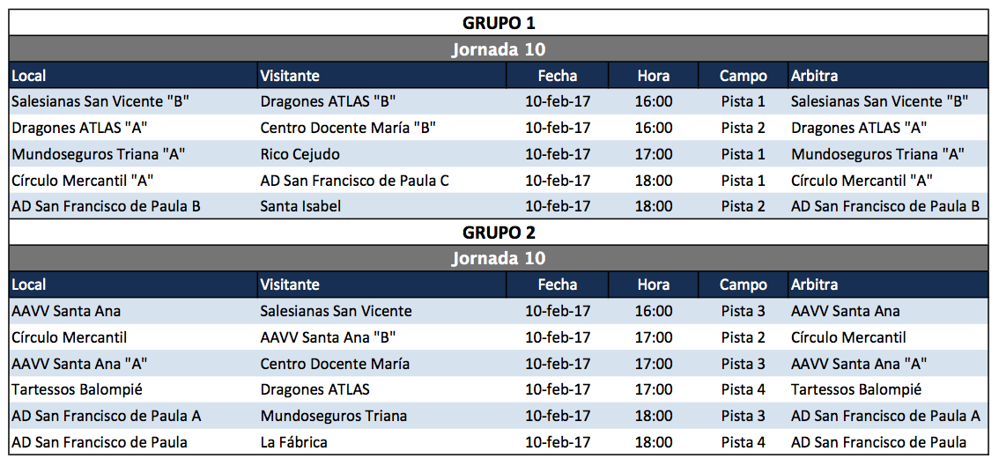
Task: Click the Visitante header in Grupo 1
Action: pyautogui.click(x=290, y=76)
